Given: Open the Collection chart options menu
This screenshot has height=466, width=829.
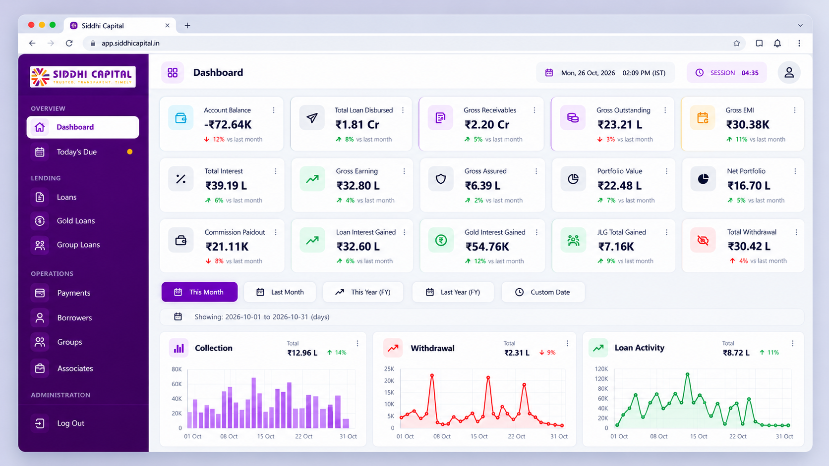Looking at the screenshot, I should [x=357, y=343].
